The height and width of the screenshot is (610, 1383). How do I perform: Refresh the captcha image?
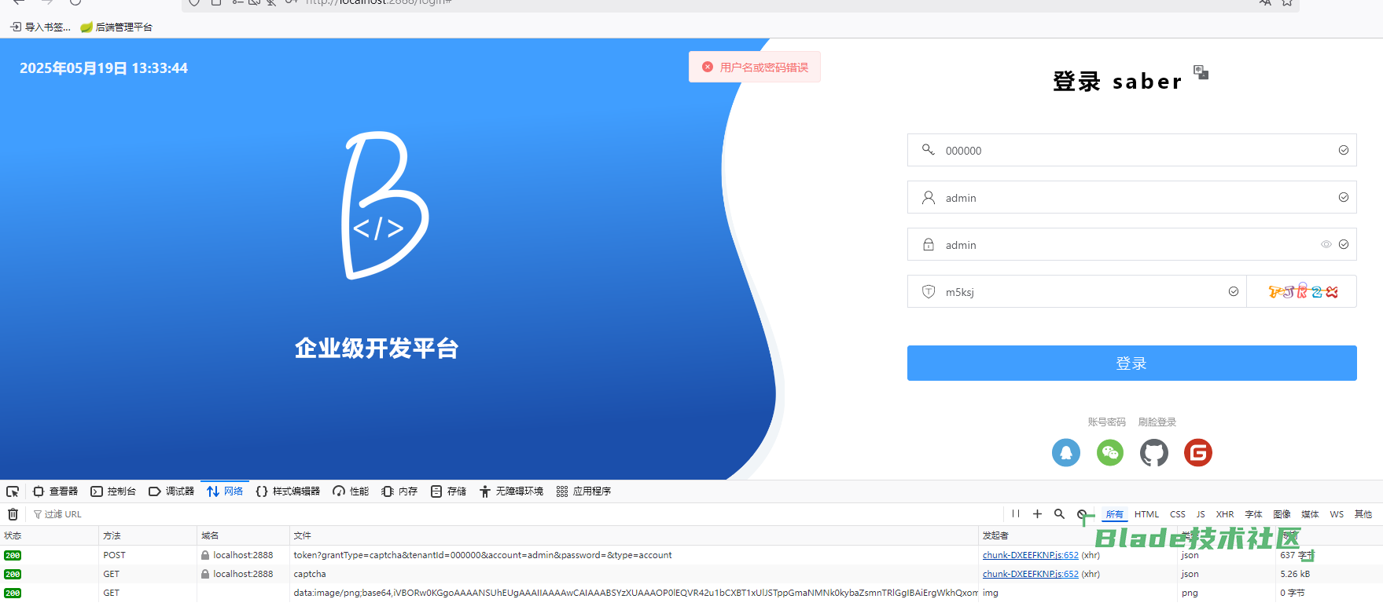[x=1302, y=291]
